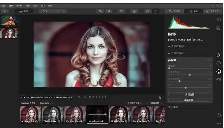Select the Essentials sun icon in sidebar
This screenshot has width=224, height=128.
pyautogui.click(x=218, y=55)
